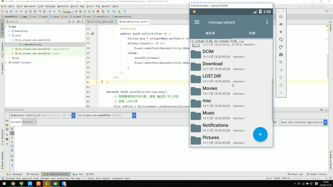Click the emulator zoom magnifier icon
The width and height of the screenshot is (333, 187).
[x=281, y=62]
